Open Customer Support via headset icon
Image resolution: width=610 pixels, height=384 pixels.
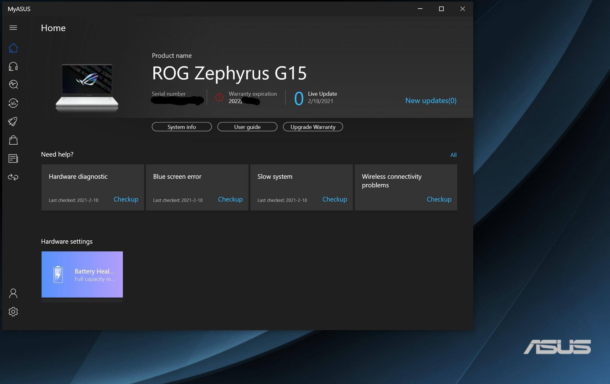tap(13, 66)
